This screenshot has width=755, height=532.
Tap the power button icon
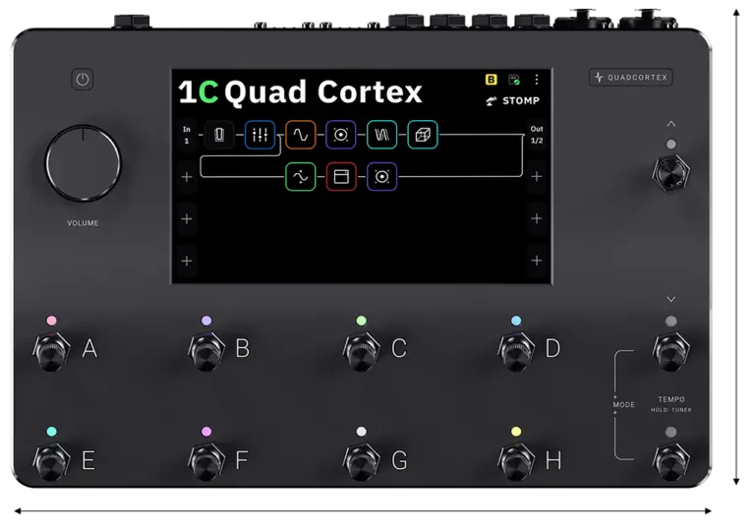click(x=83, y=80)
